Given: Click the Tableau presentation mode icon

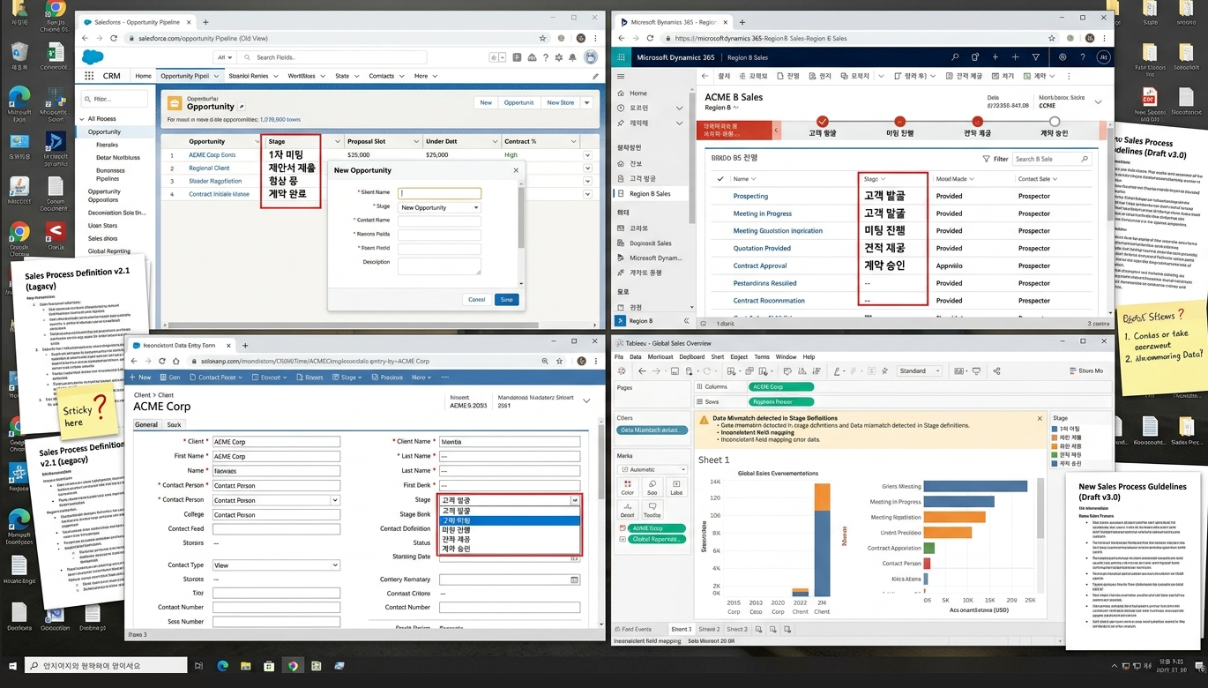Looking at the screenshot, I should [976, 371].
